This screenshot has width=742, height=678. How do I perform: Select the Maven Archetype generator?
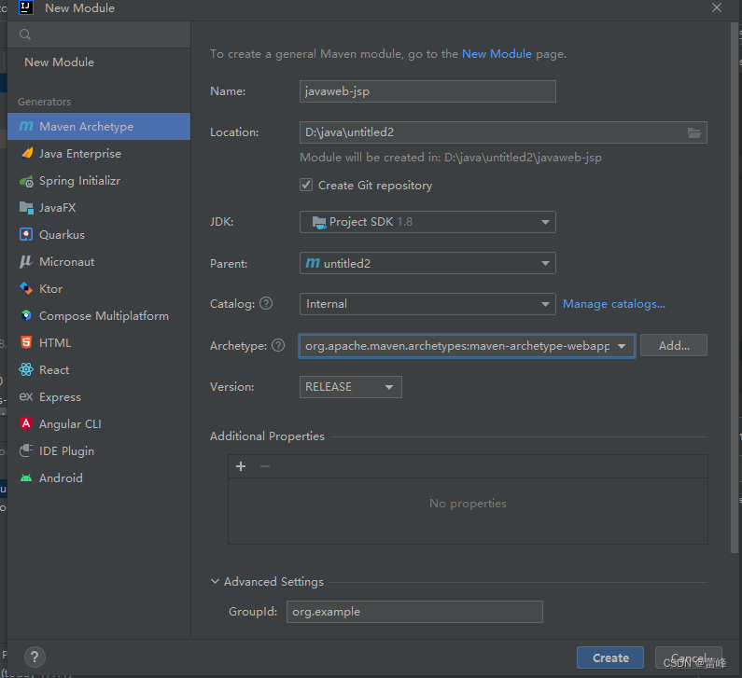point(98,126)
